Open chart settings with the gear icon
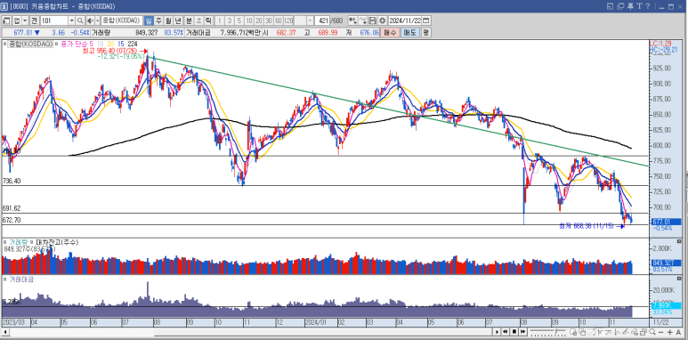This screenshot has height=340, width=688. 382,20
